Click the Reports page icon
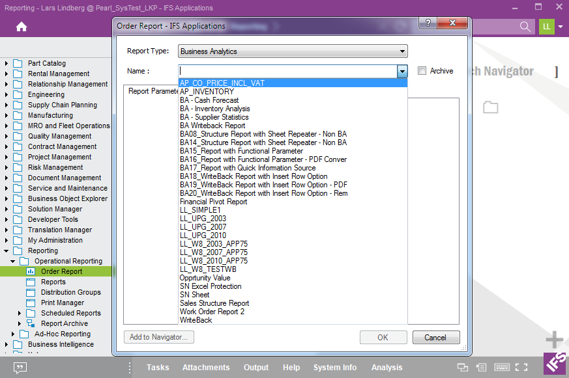569x378 pixels. click(x=31, y=282)
